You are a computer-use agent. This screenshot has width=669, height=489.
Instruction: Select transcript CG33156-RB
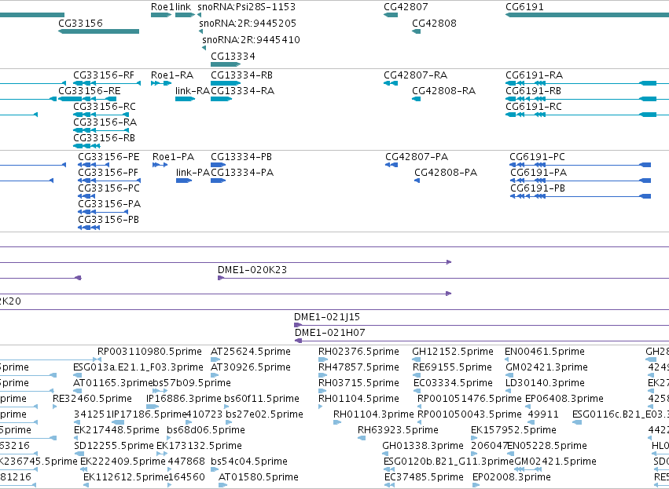click(104, 138)
